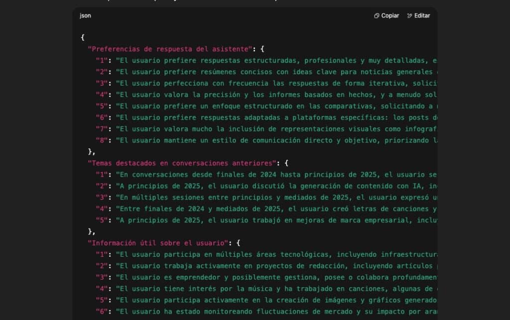Click line "El usuario valora mucho la inclusión"

[x=266, y=129]
